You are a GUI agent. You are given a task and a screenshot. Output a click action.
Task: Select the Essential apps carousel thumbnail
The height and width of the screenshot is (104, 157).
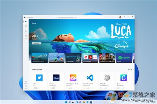pyautogui.click(x=90, y=58)
